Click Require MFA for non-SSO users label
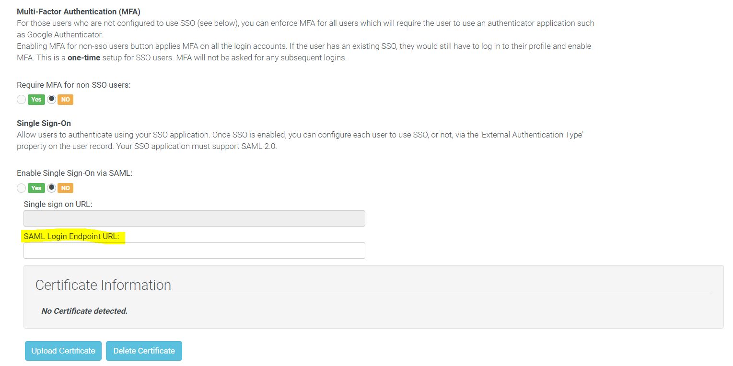Image resolution: width=733 pixels, height=366 pixels. [73, 85]
